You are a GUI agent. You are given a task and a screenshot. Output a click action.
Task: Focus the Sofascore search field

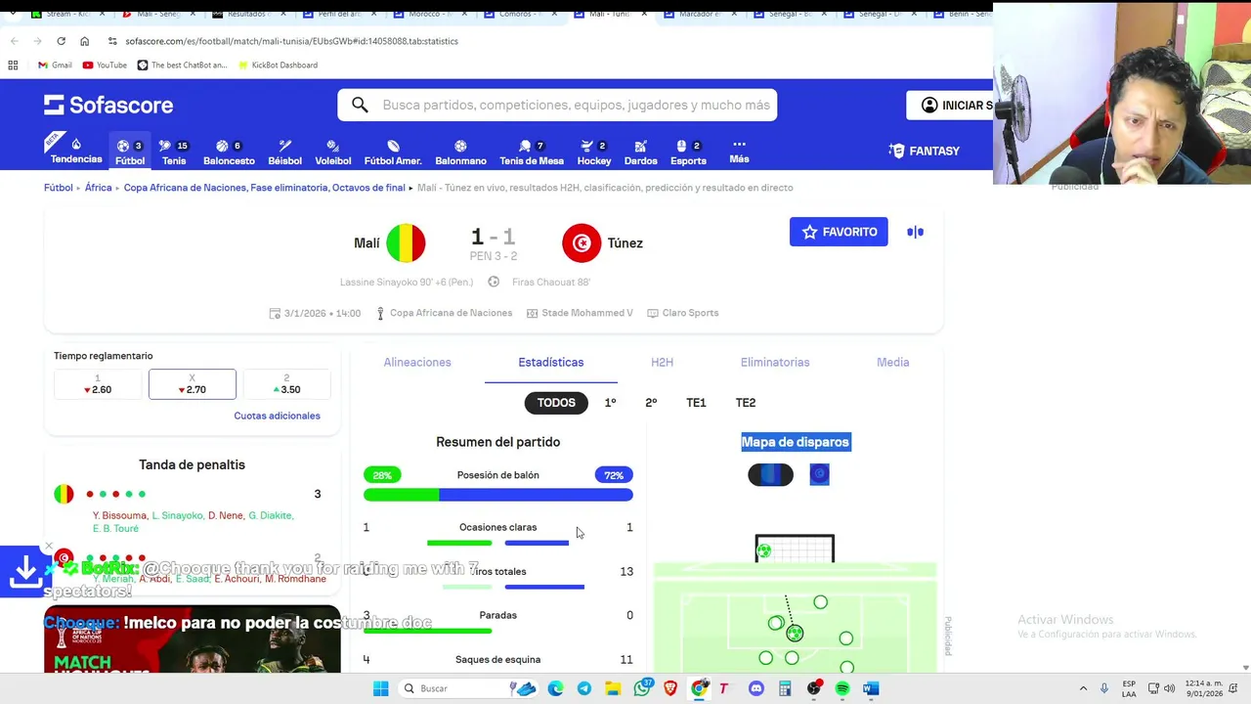557,105
